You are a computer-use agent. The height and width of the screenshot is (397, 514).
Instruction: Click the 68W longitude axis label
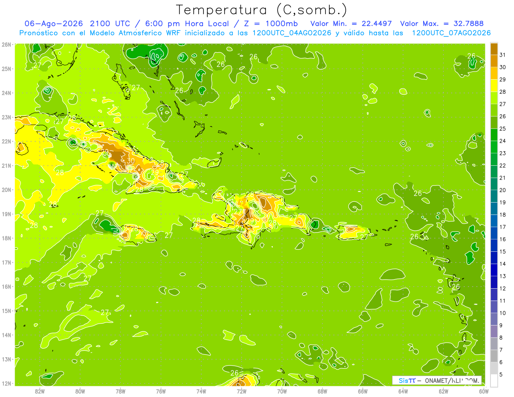pyautogui.click(x=323, y=391)
